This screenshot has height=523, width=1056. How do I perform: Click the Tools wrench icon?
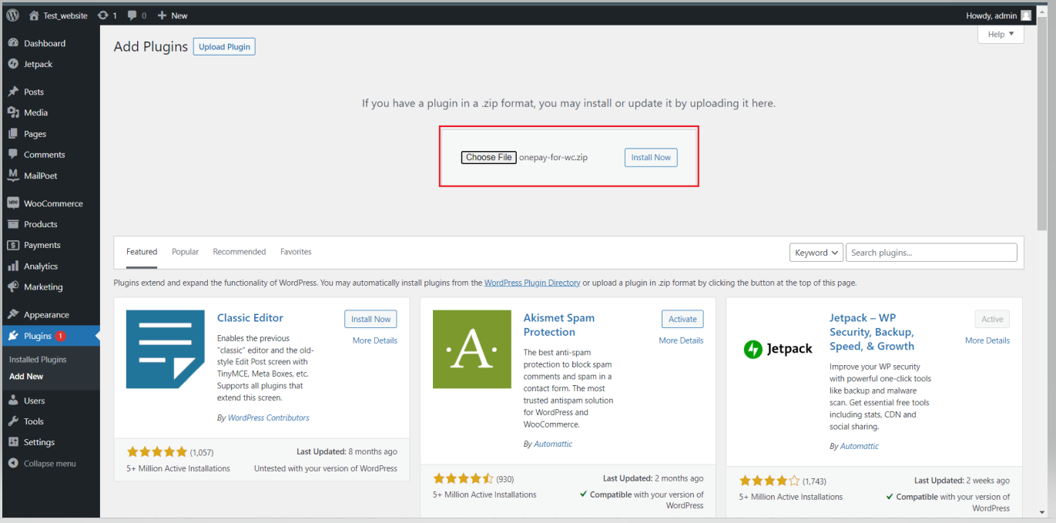13,421
